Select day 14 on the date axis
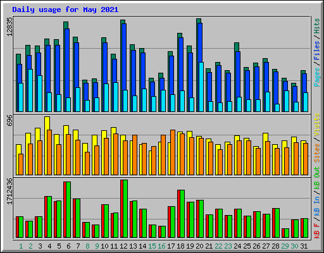This screenshot has width=324, height=253. (x=142, y=246)
